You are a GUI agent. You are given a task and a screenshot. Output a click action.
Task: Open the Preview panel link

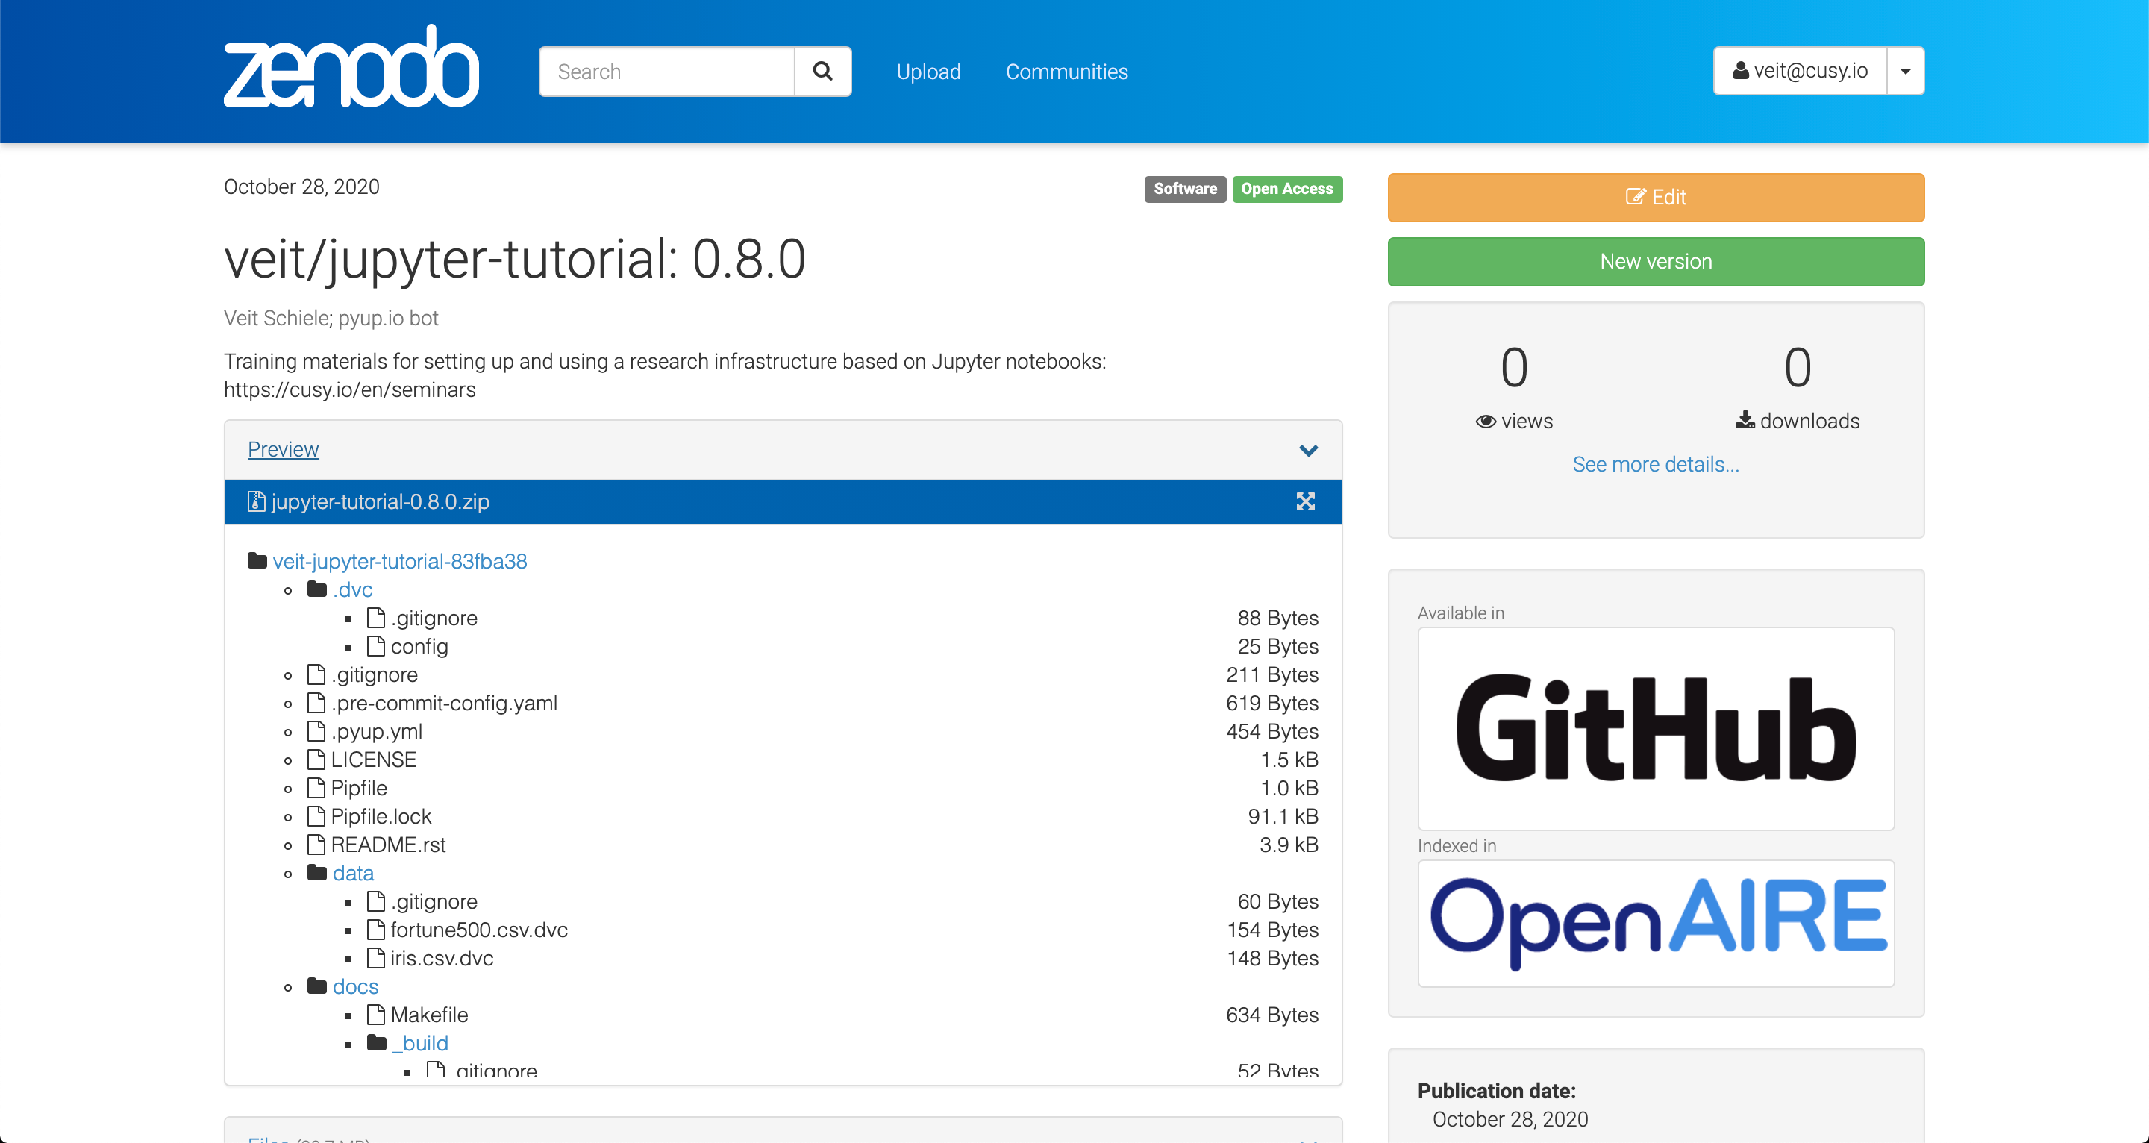tap(283, 449)
